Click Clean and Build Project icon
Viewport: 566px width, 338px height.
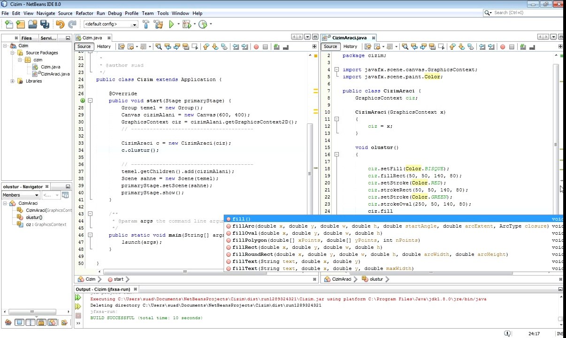coord(158,24)
